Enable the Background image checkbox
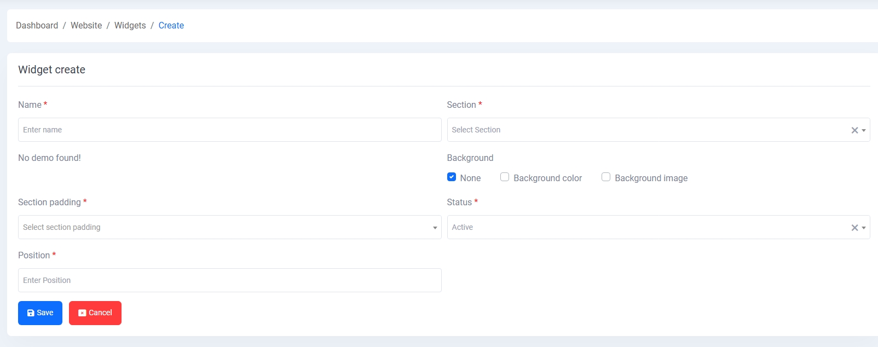The width and height of the screenshot is (878, 347). pyautogui.click(x=606, y=177)
